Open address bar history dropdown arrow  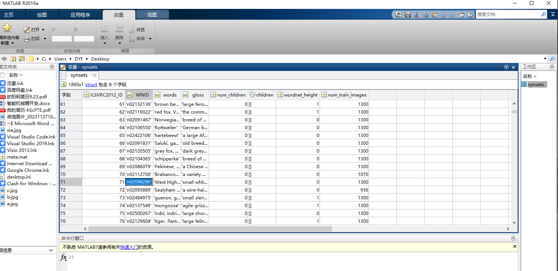point(545,59)
